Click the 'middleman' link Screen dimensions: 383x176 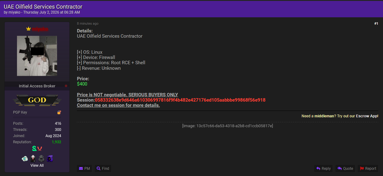point(324,116)
